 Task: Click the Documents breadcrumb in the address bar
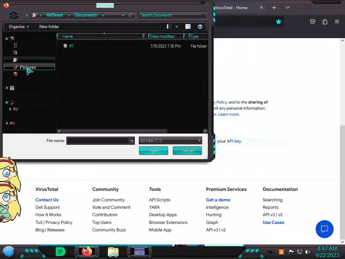[x=86, y=15]
